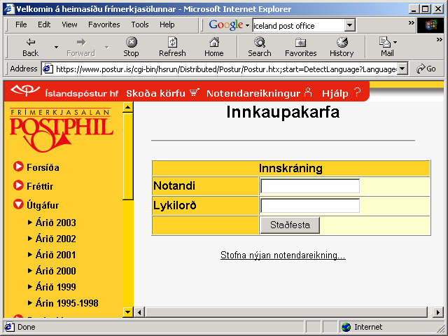Open Stofna nýjan notendareikning link

[x=283, y=255]
